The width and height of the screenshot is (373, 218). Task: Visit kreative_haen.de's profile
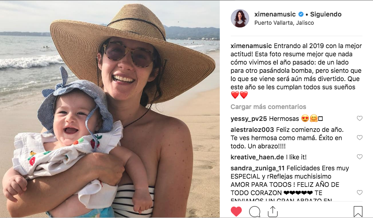257,157
